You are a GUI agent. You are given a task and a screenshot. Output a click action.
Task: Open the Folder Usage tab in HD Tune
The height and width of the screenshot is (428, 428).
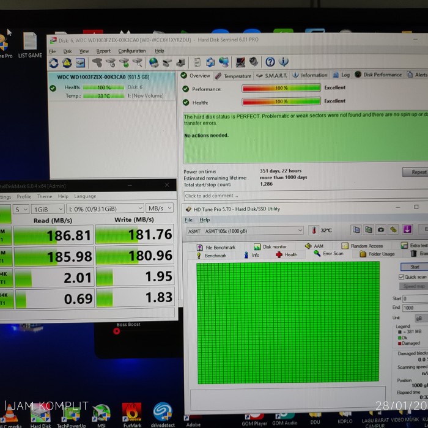(377, 254)
